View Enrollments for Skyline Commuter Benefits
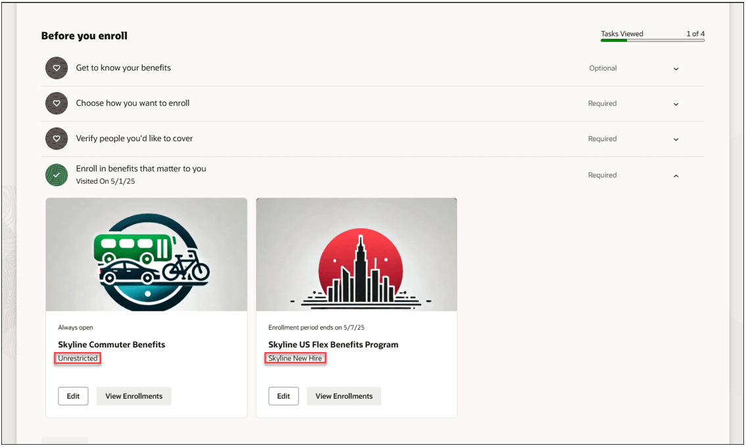 133,396
